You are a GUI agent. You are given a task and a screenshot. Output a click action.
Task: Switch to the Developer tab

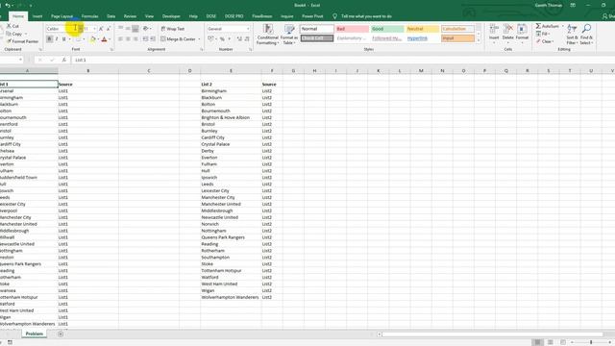click(171, 16)
